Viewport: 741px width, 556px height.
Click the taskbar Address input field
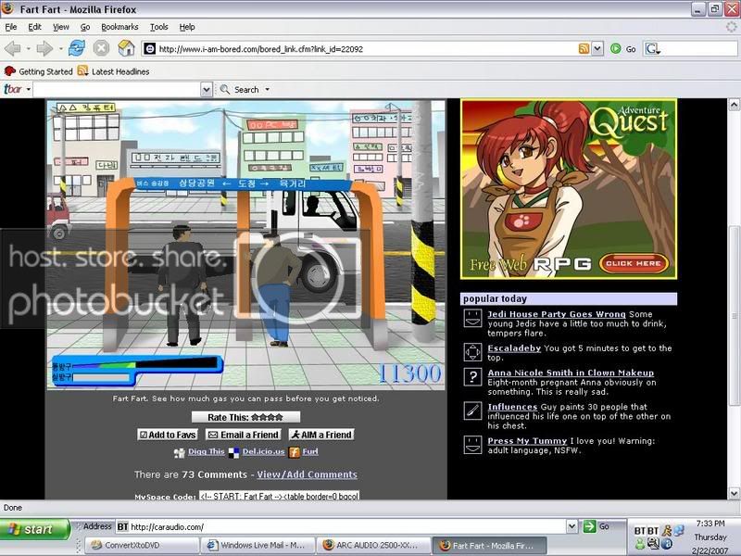(347, 526)
